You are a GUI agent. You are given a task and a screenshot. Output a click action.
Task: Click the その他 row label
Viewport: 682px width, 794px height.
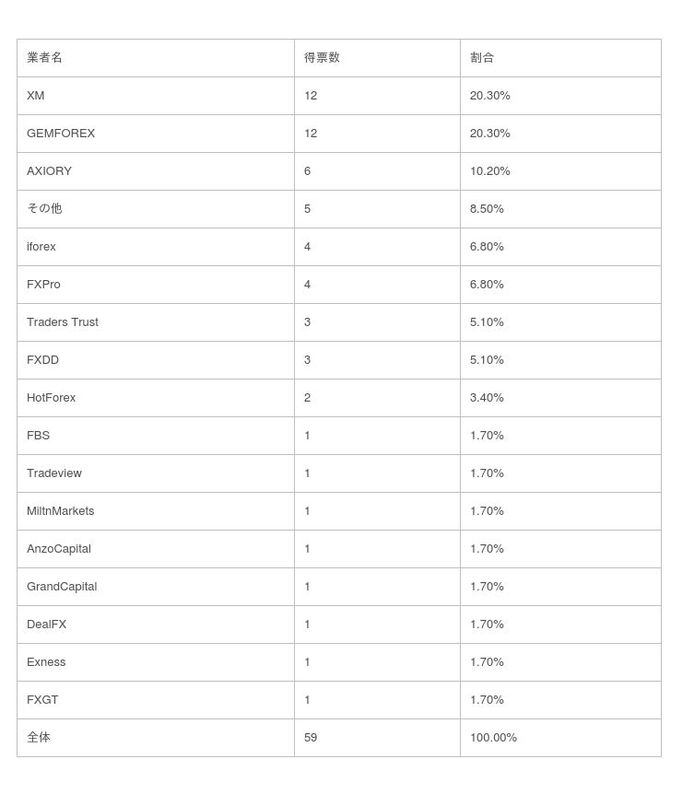coord(44,208)
